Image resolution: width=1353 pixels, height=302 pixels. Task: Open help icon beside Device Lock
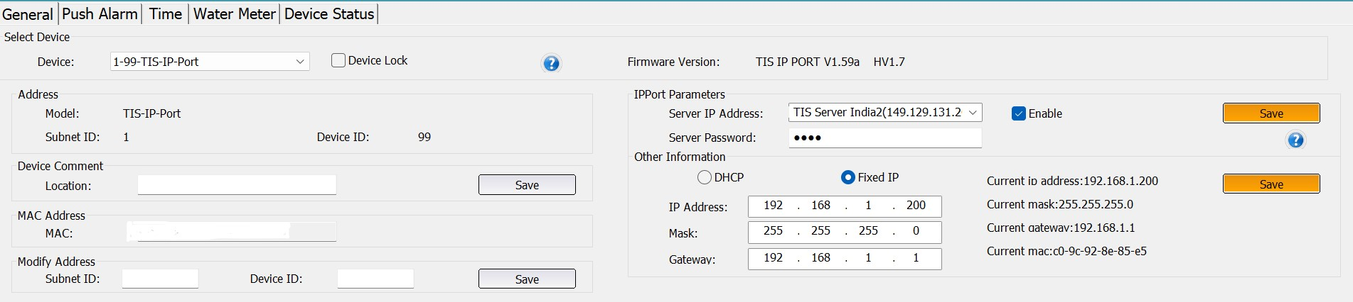pos(551,63)
